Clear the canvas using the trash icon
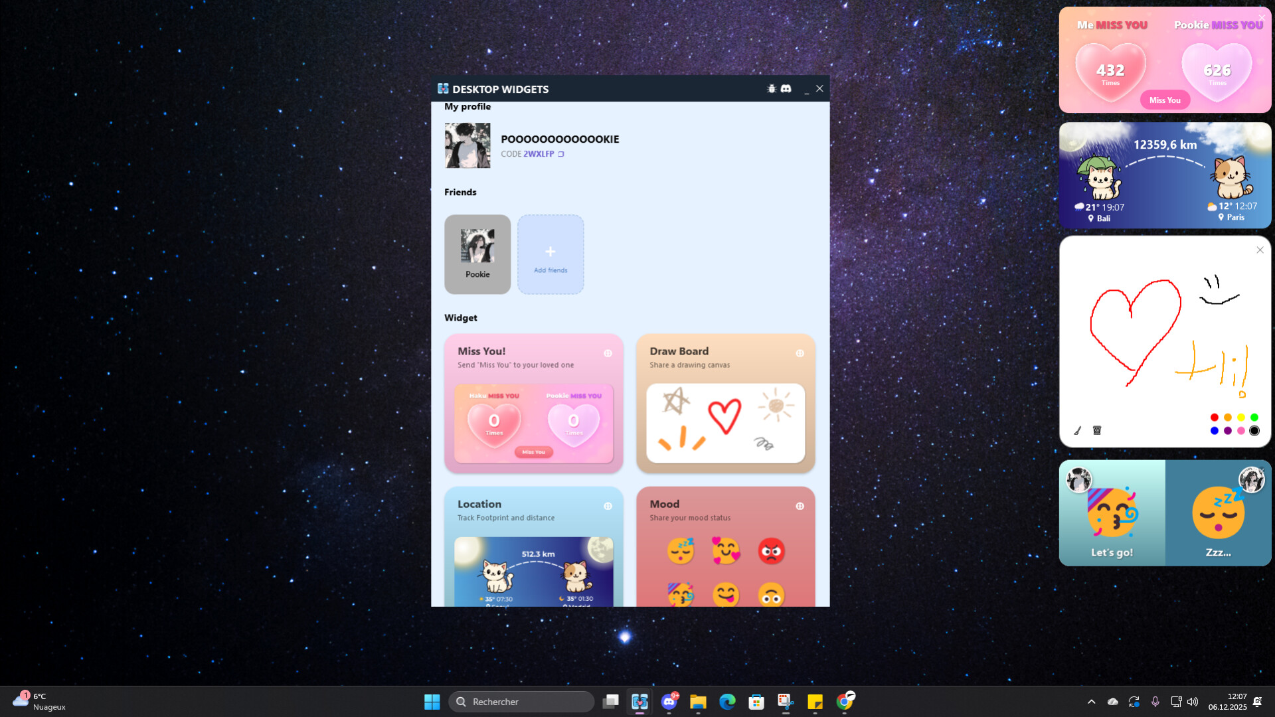 (1097, 430)
